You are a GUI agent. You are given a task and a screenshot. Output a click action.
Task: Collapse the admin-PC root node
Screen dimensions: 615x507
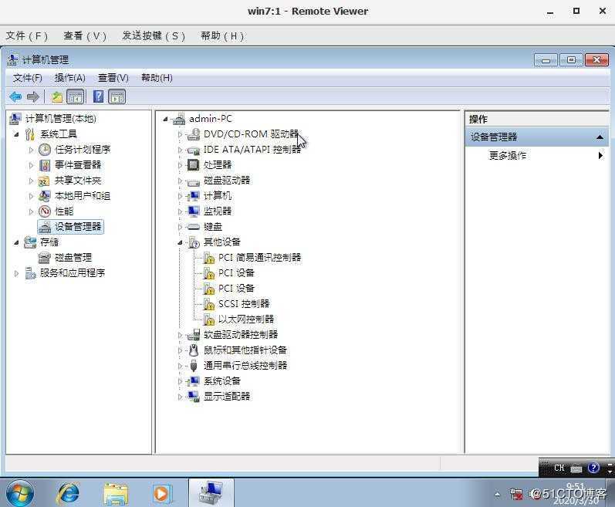tap(165, 119)
